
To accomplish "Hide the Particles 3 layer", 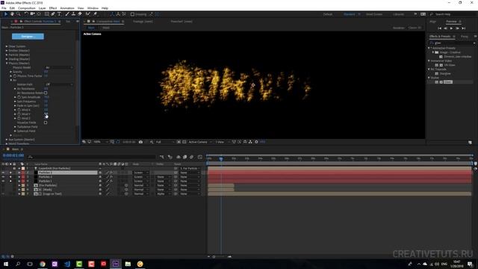I will coord(3,173).
